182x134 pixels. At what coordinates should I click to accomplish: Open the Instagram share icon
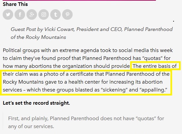pos(44,14)
